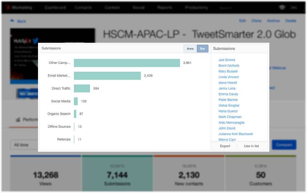Click the Email Market... label
Screen dimensions: 307x193
point(59,75)
